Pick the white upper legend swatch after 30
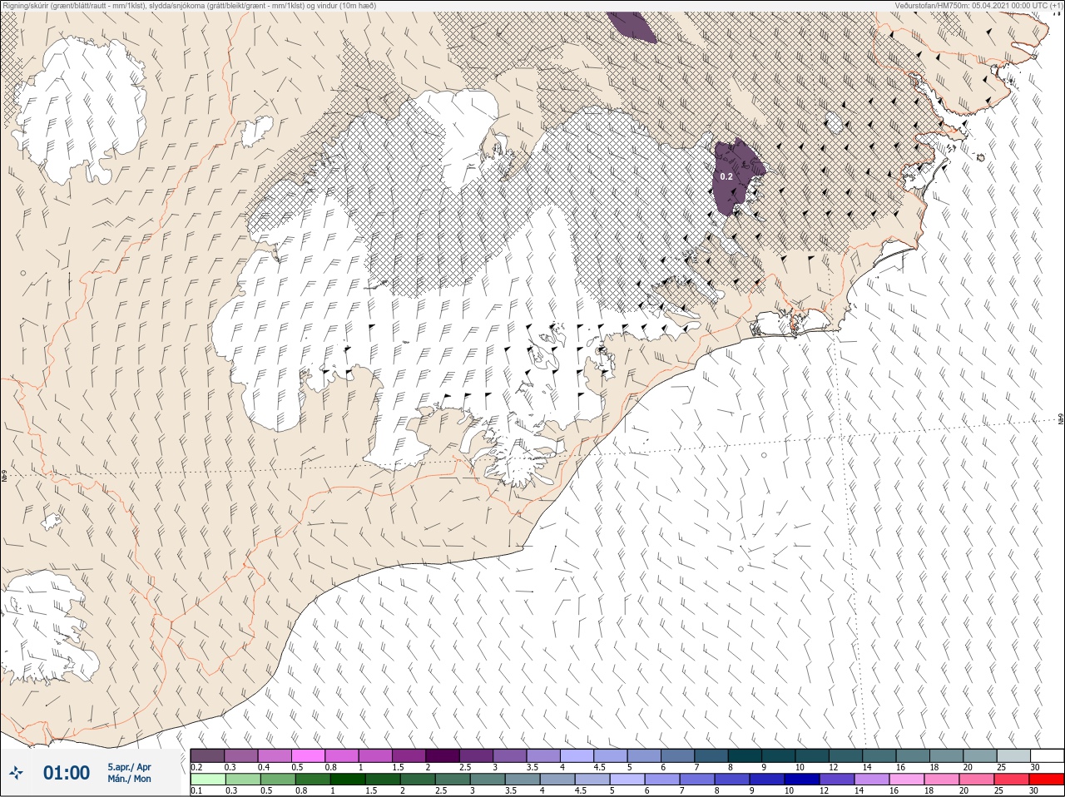1065x797 pixels. (x=1046, y=755)
